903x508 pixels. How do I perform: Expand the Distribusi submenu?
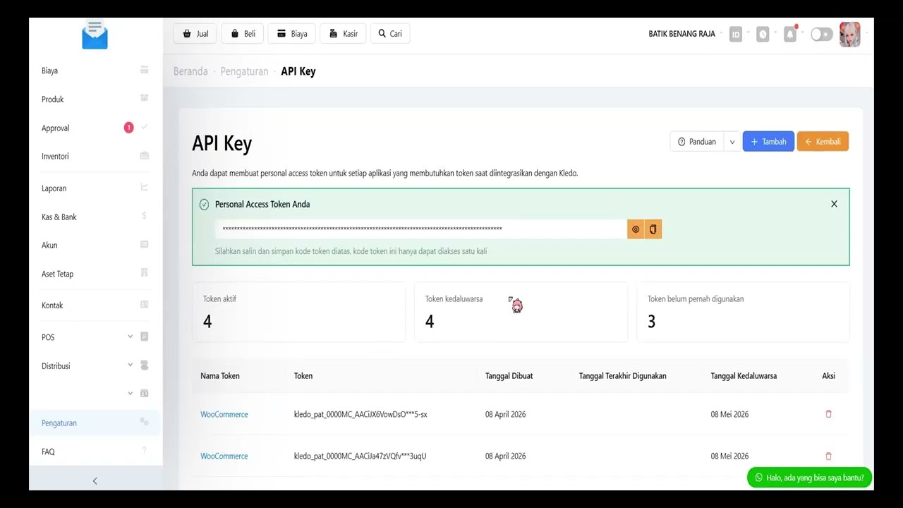95,365
